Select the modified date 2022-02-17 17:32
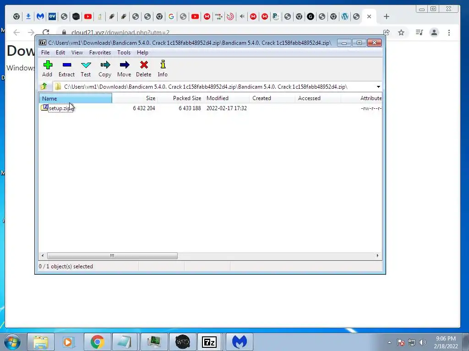Image resolution: width=469 pixels, height=351 pixels. pos(226,108)
